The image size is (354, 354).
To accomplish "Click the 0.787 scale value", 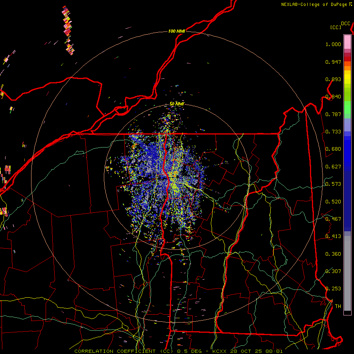I will [x=333, y=114].
